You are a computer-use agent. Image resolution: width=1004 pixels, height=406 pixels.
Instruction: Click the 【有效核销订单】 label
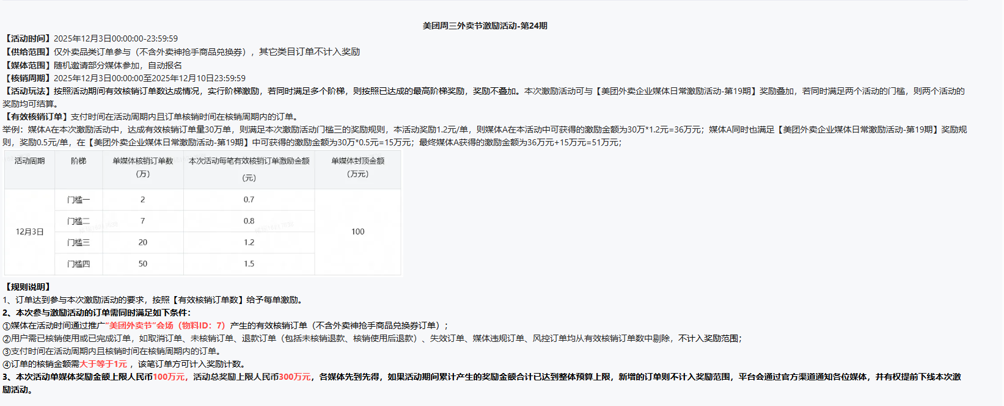pyautogui.click(x=36, y=117)
